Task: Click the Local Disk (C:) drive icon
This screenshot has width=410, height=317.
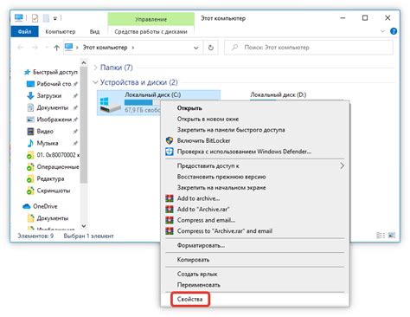Action: pyautogui.click(x=110, y=105)
